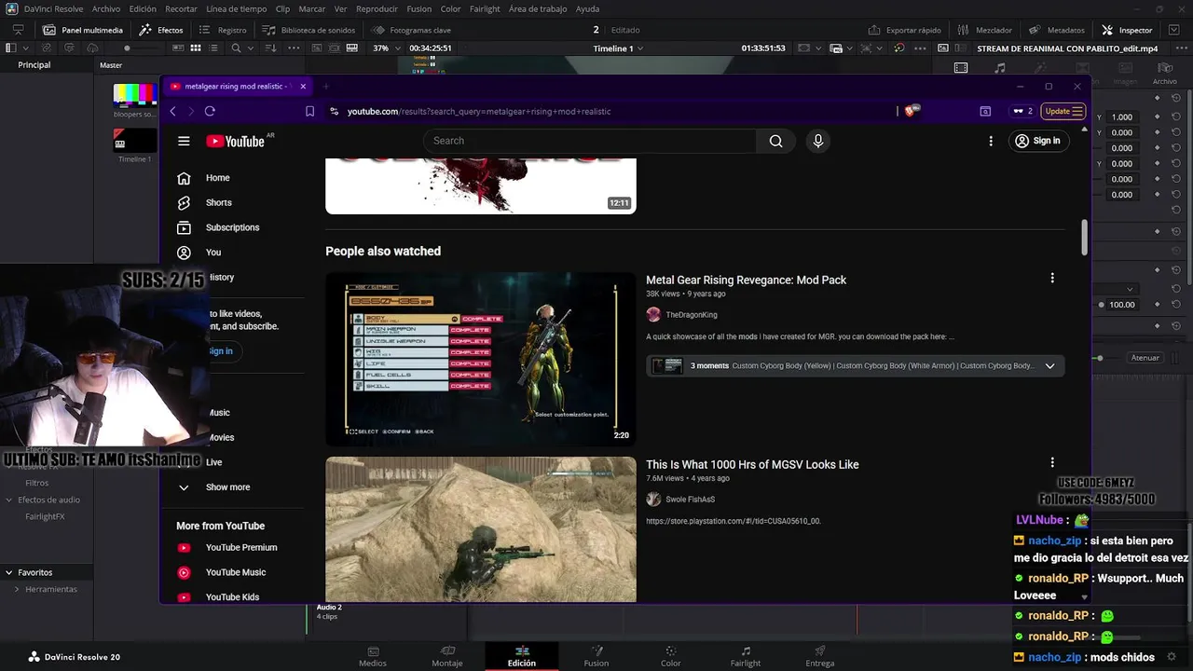Image resolution: width=1193 pixels, height=671 pixels.
Task: Click the media pool search magnifier icon
Action: pos(236,48)
